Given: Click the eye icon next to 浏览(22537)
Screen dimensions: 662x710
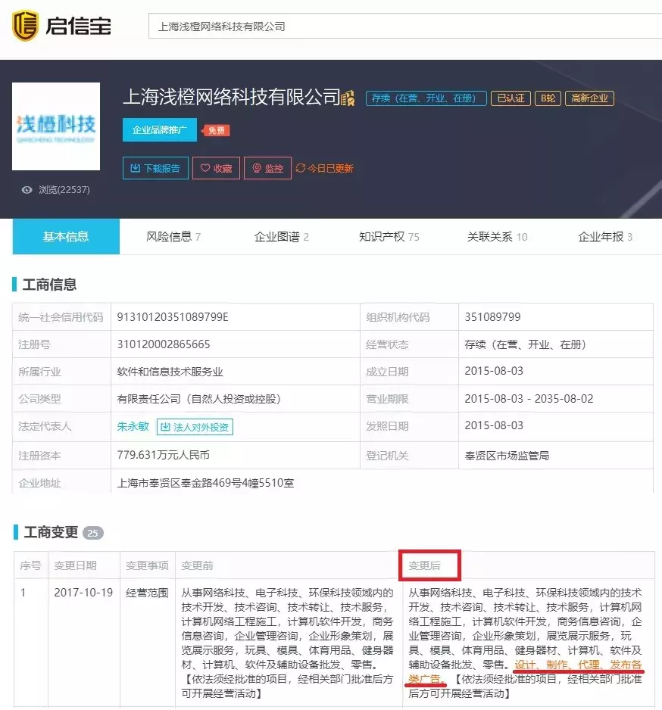Looking at the screenshot, I should [x=27, y=190].
